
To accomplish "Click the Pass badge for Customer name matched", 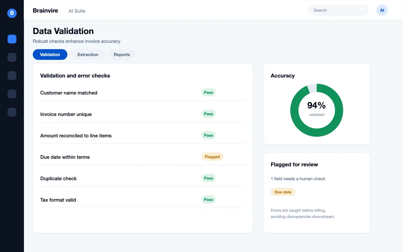I will 208,92.
